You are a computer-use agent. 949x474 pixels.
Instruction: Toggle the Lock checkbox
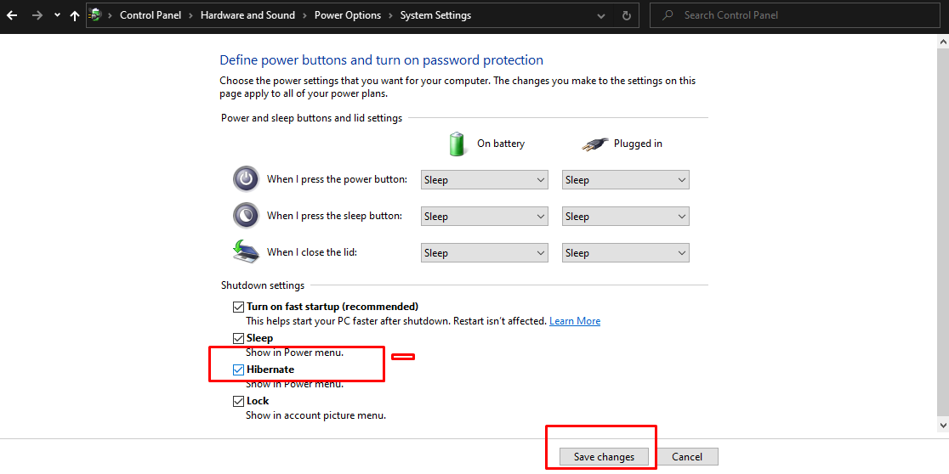tap(238, 401)
